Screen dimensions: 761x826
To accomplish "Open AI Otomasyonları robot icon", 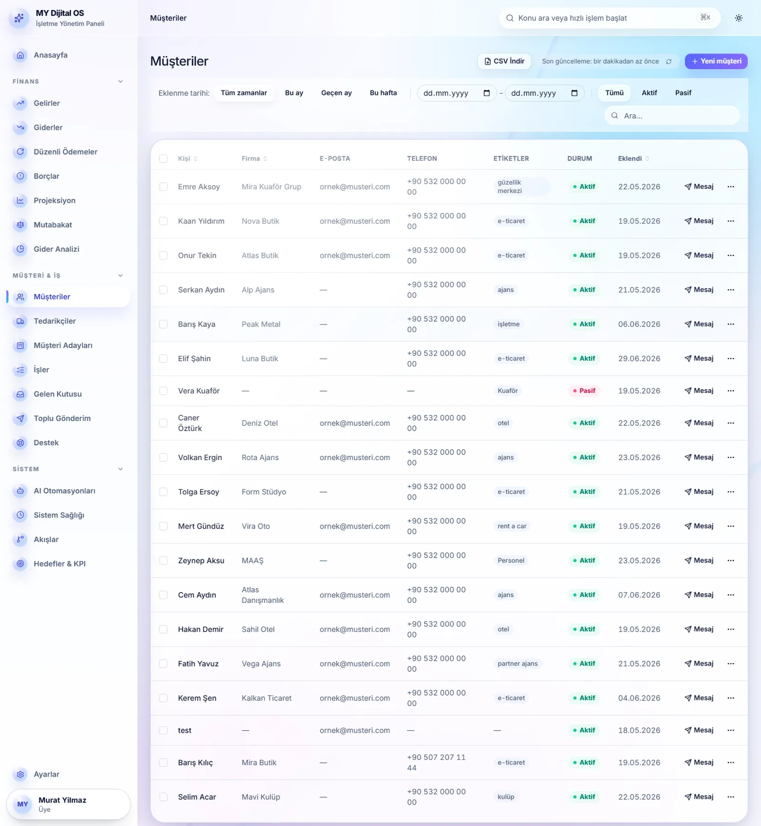I will tap(20, 491).
